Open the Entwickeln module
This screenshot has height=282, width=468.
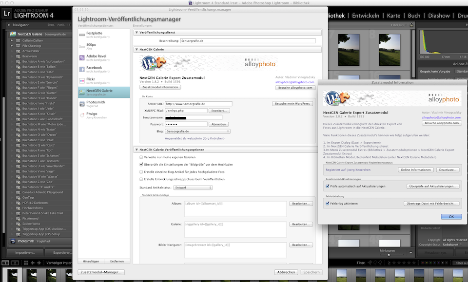366,16
